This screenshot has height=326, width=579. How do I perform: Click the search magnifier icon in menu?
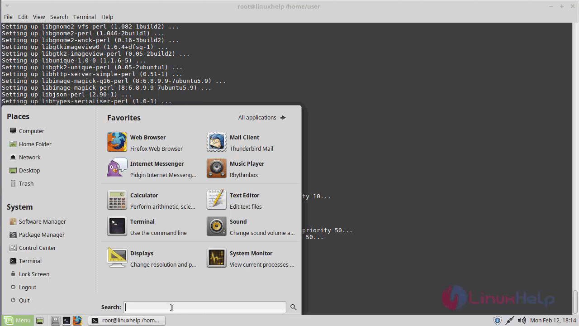coord(293,307)
